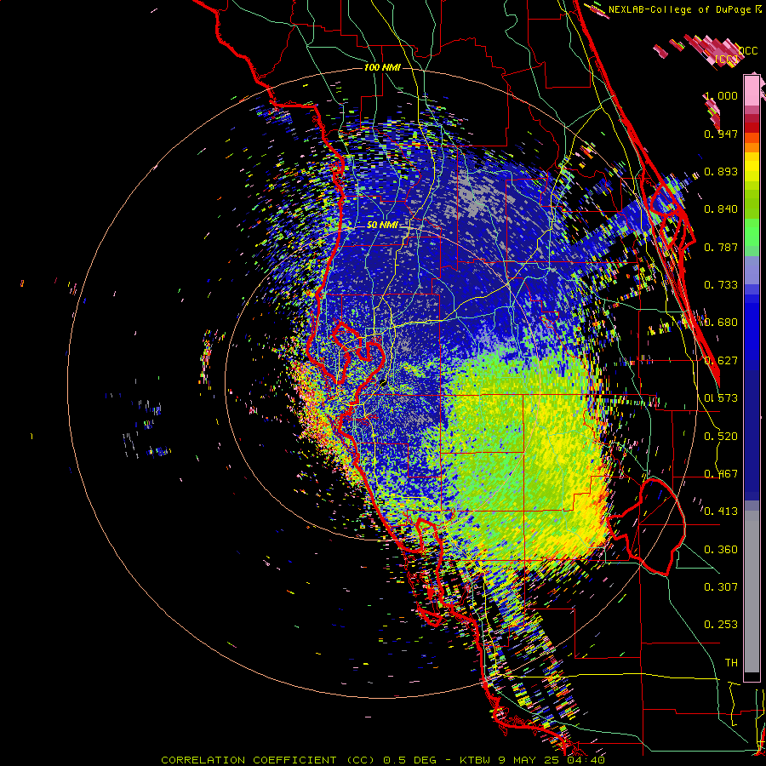
Task: Click the 0.360 scale value
Action: pos(721,550)
